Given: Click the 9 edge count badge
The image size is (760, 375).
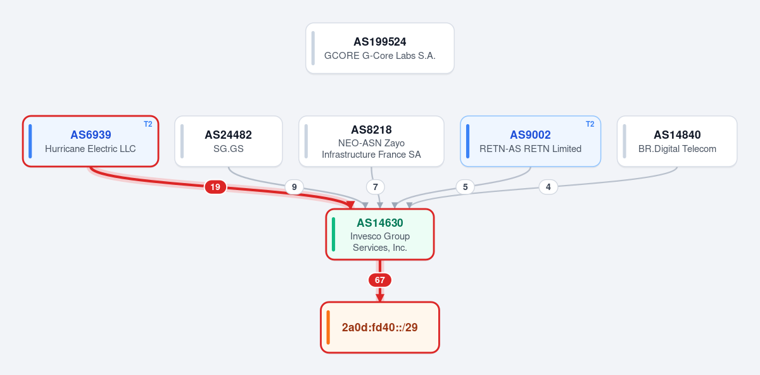Looking at the screenshot, I should point(294,187).
